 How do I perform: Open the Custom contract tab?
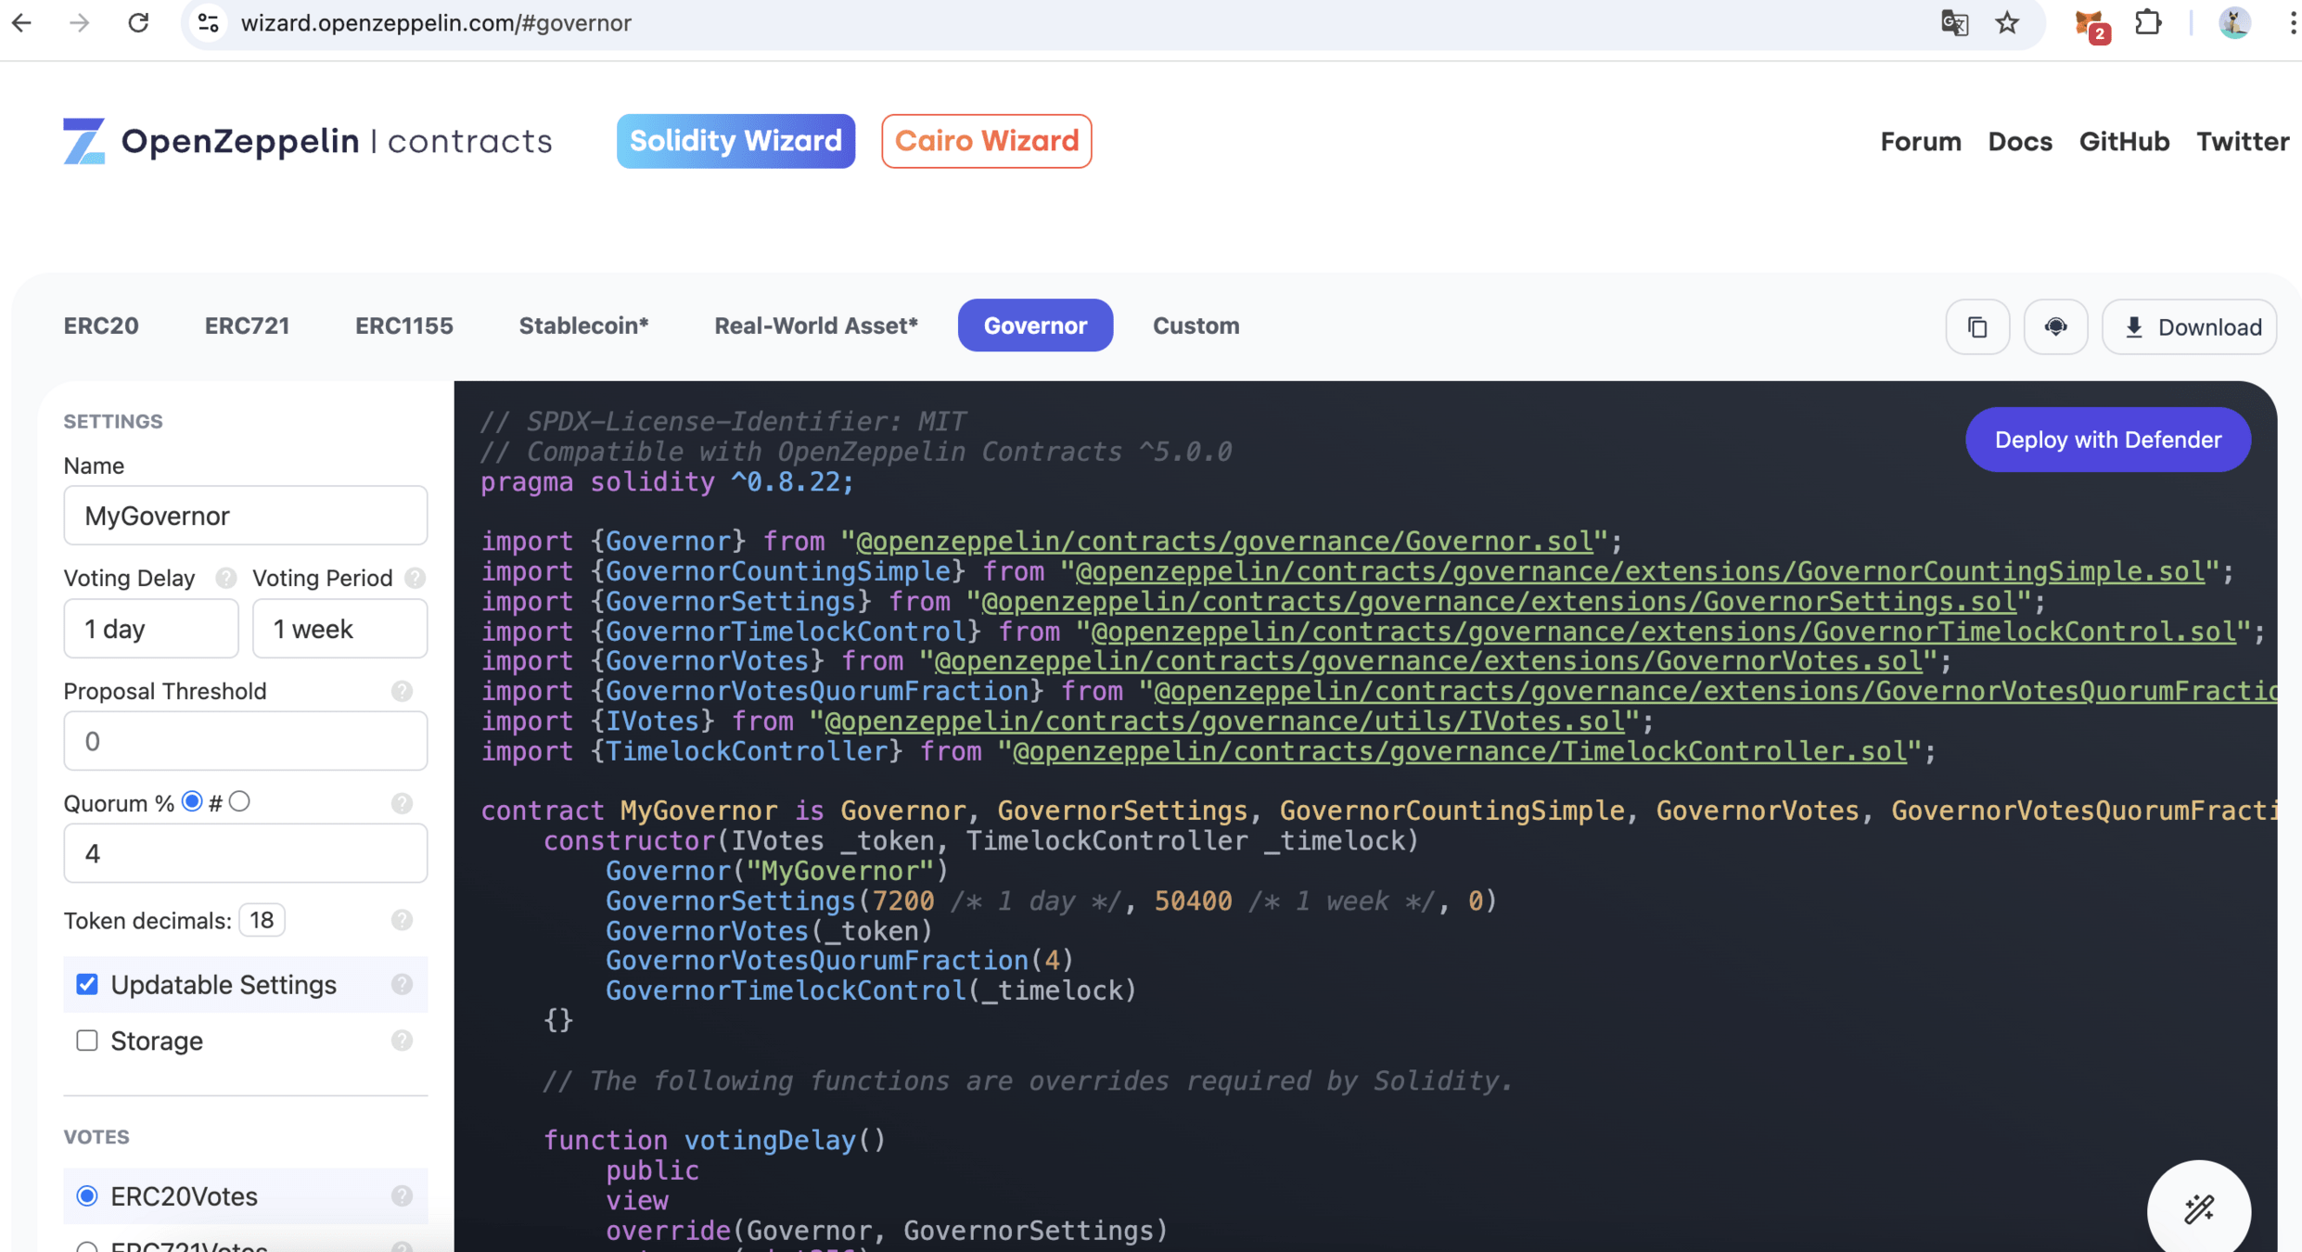coord(1196,326)
